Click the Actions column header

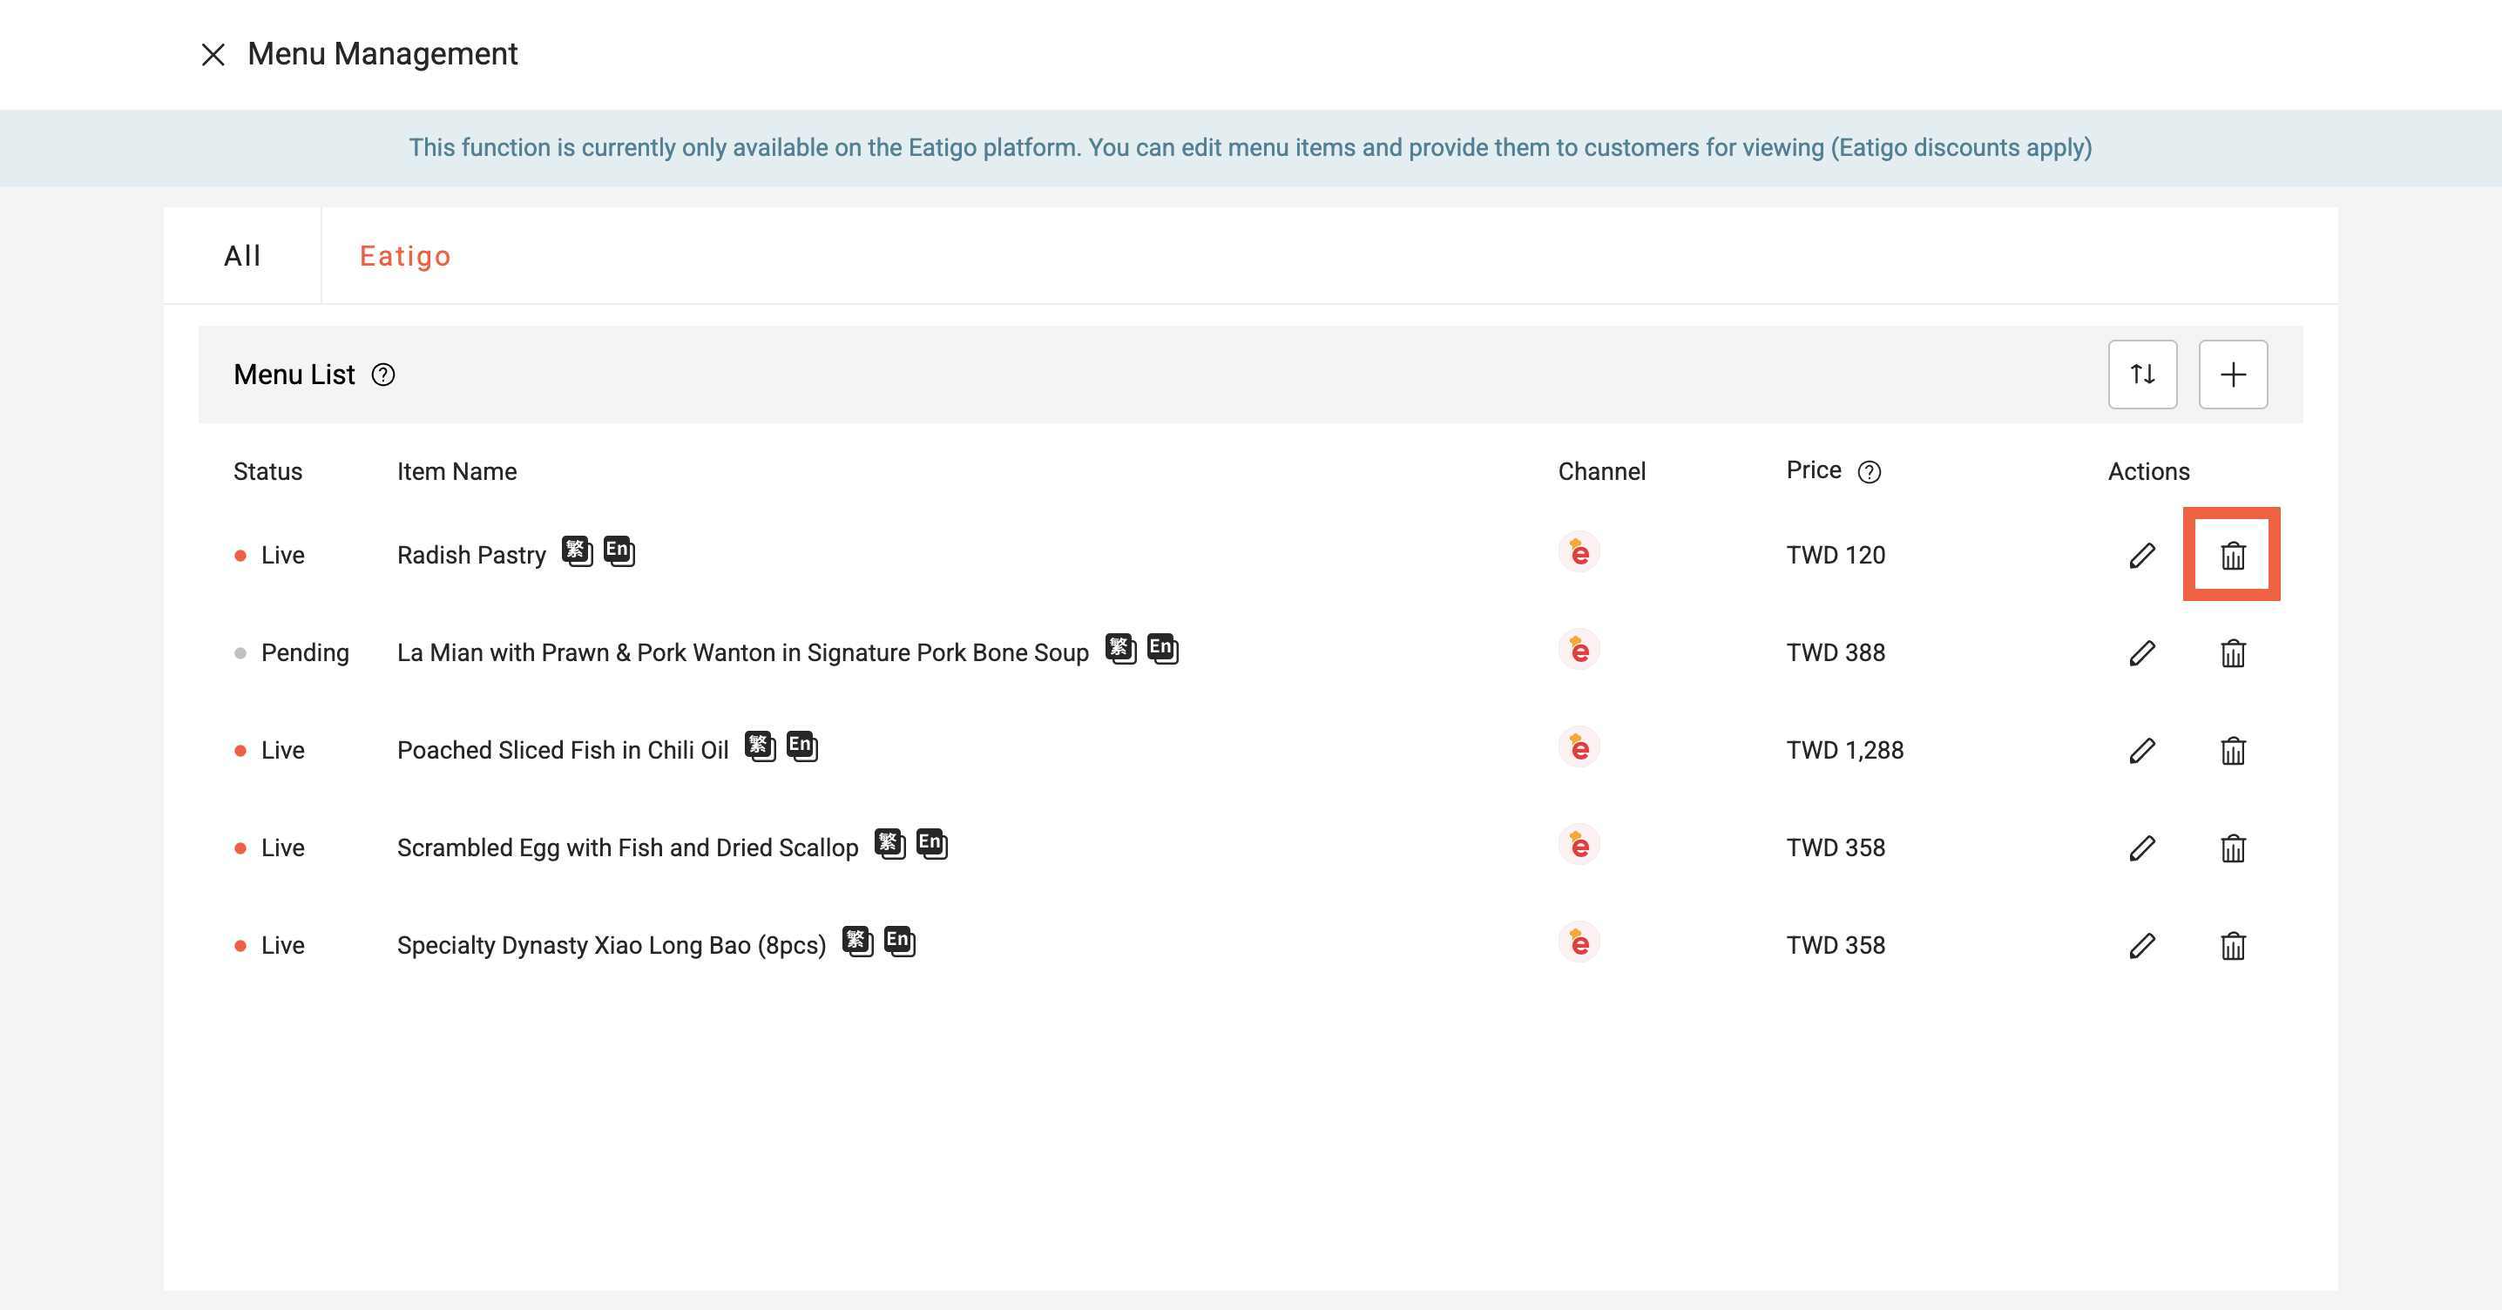2148,472
